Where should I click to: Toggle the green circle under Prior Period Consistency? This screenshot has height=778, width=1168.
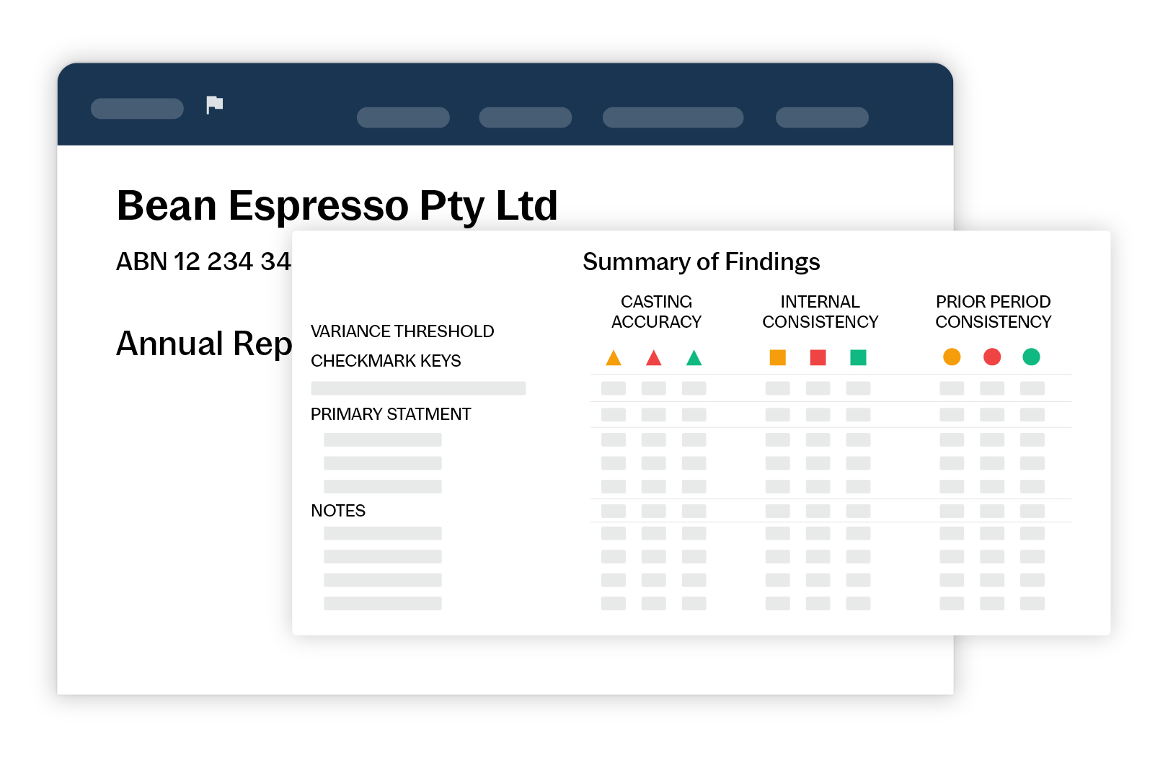1031,357
